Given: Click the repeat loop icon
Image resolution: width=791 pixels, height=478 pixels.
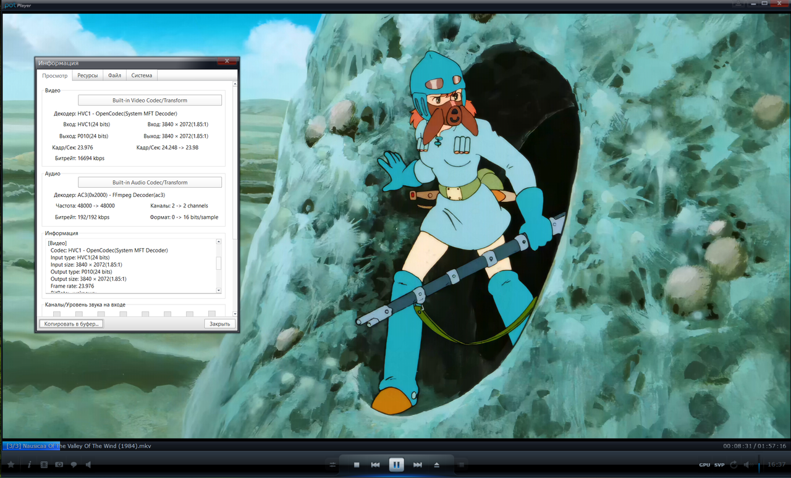Looking at the screenshot, I should coord(734,464).
